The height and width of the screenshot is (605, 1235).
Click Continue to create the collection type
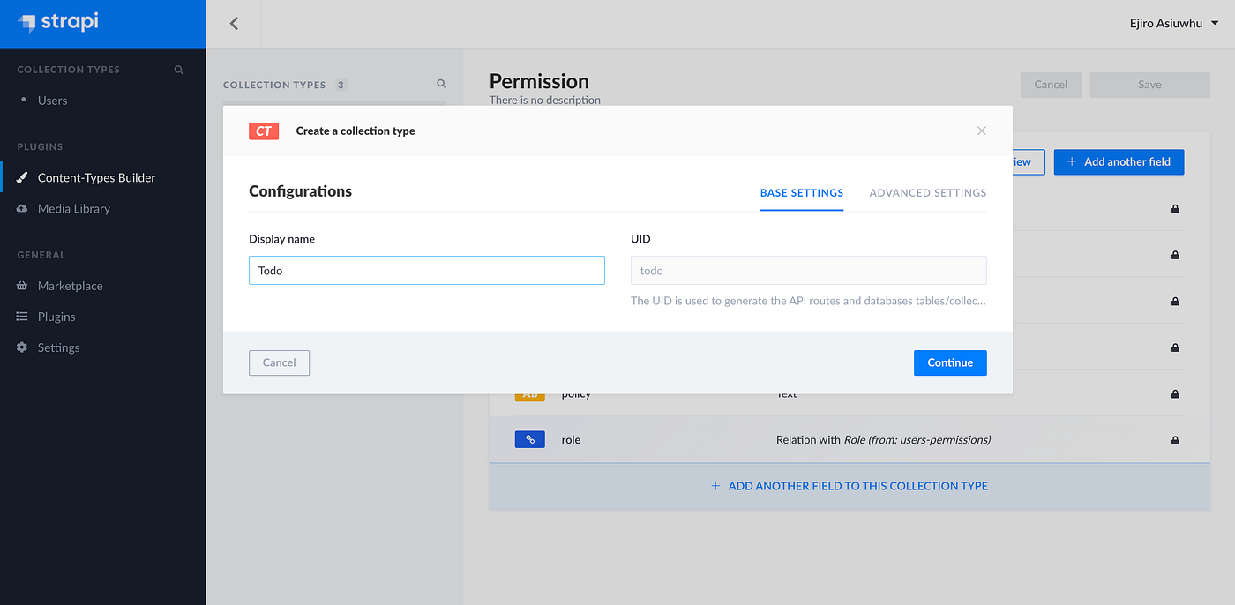click(x=950, y=362)
